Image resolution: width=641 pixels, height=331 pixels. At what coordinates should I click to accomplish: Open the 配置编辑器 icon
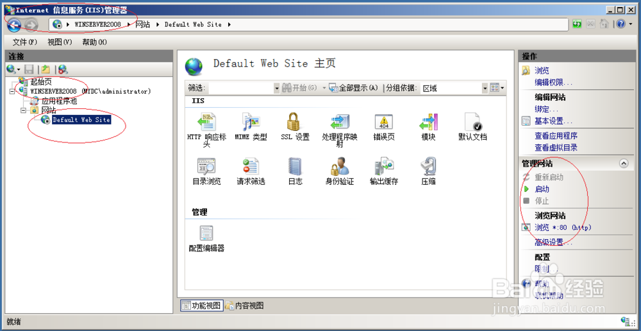[206, 233]
